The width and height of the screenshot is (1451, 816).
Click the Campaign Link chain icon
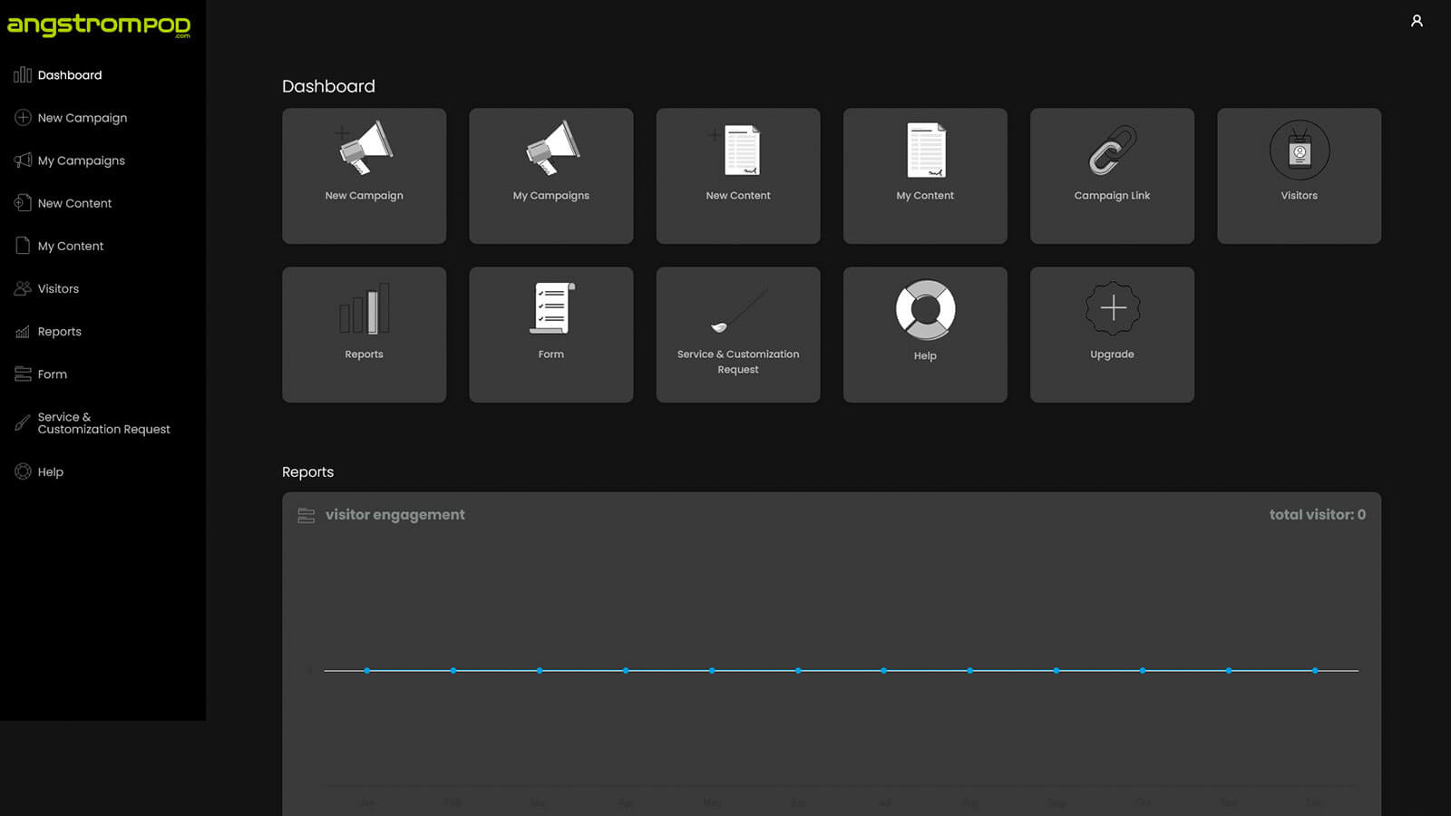point(1112,151)
